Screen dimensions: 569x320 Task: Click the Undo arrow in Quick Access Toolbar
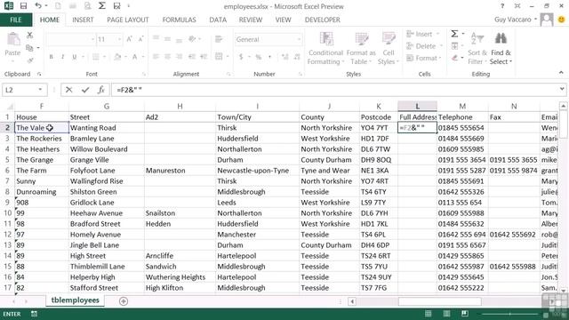pos(38,6)
